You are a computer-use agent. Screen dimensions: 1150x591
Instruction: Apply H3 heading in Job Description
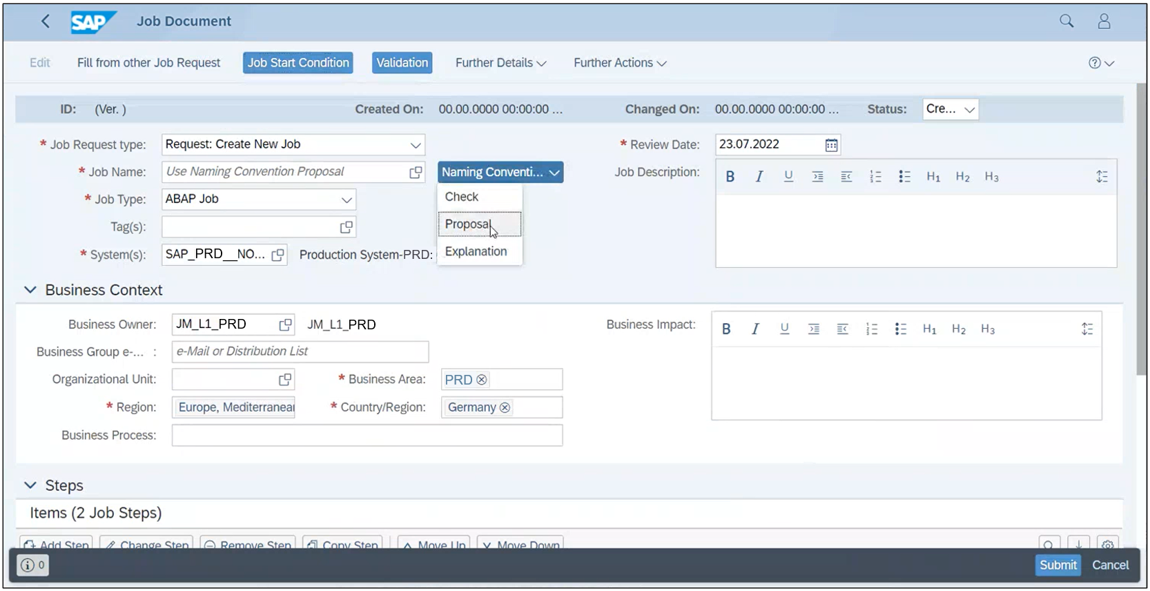[x=992, y=177]
